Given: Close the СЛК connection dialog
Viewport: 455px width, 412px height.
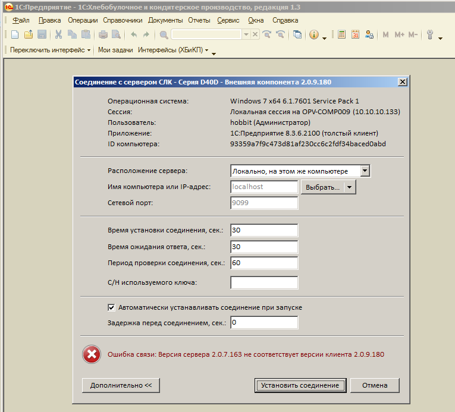Looking at the screenshot, I should point(403,82).
